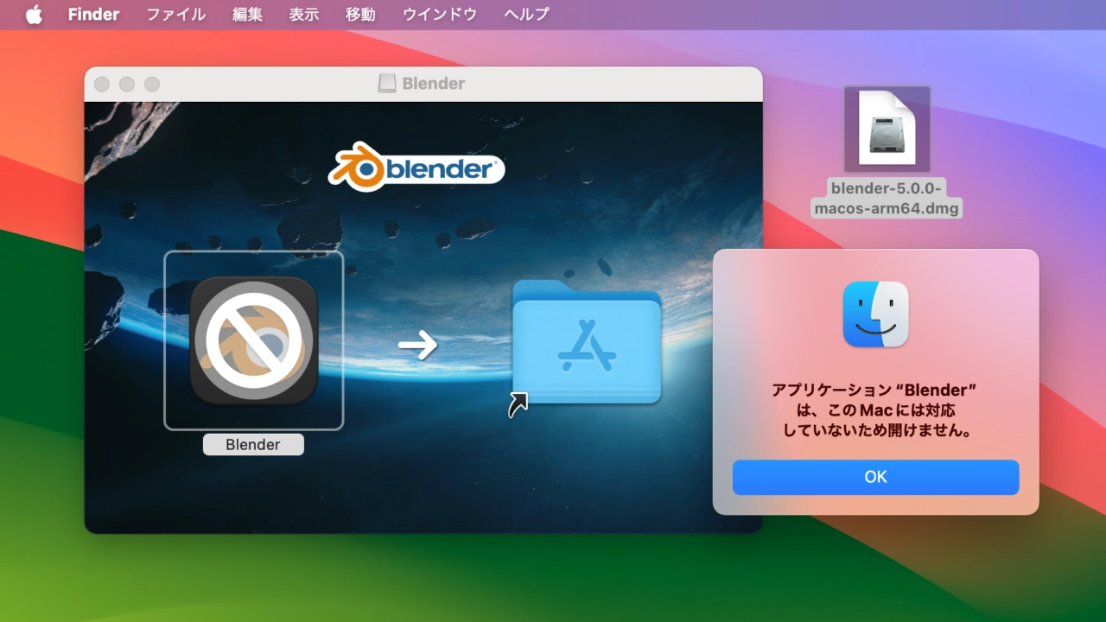
Task: Open the ファイル menu
Action: [x=175, y=14]
